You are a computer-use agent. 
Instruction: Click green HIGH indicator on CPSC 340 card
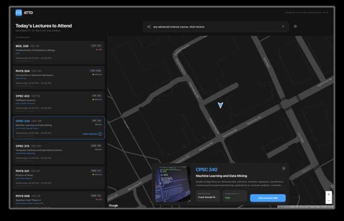point(99,124)
